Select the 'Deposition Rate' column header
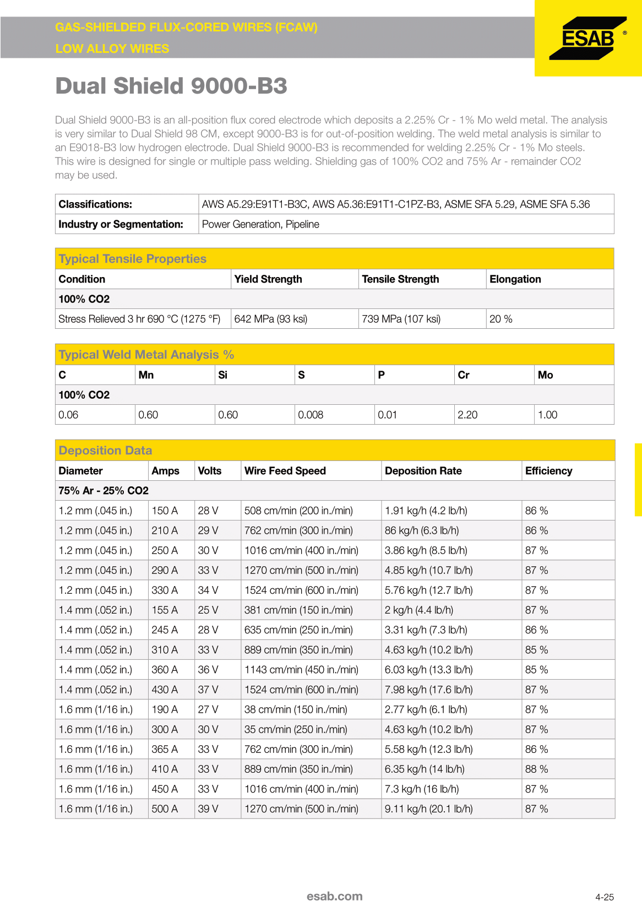This screenshot has width=642, height=911. click(x=451, y=471)
